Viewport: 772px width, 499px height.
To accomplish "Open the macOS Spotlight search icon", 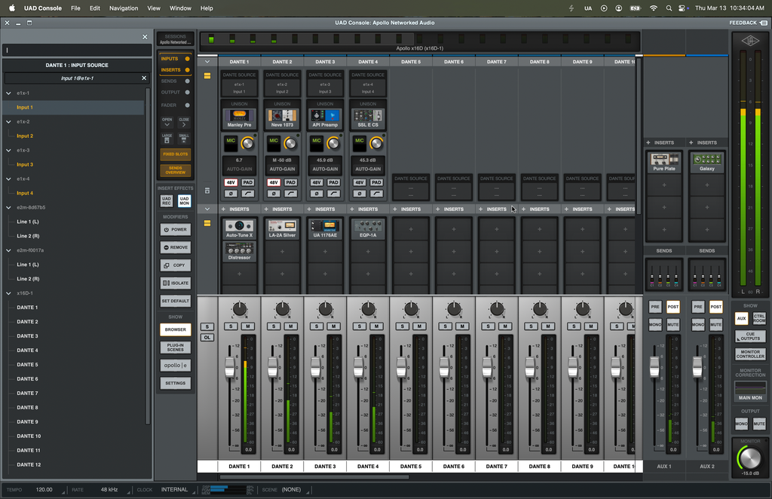I will click(669, 8).
